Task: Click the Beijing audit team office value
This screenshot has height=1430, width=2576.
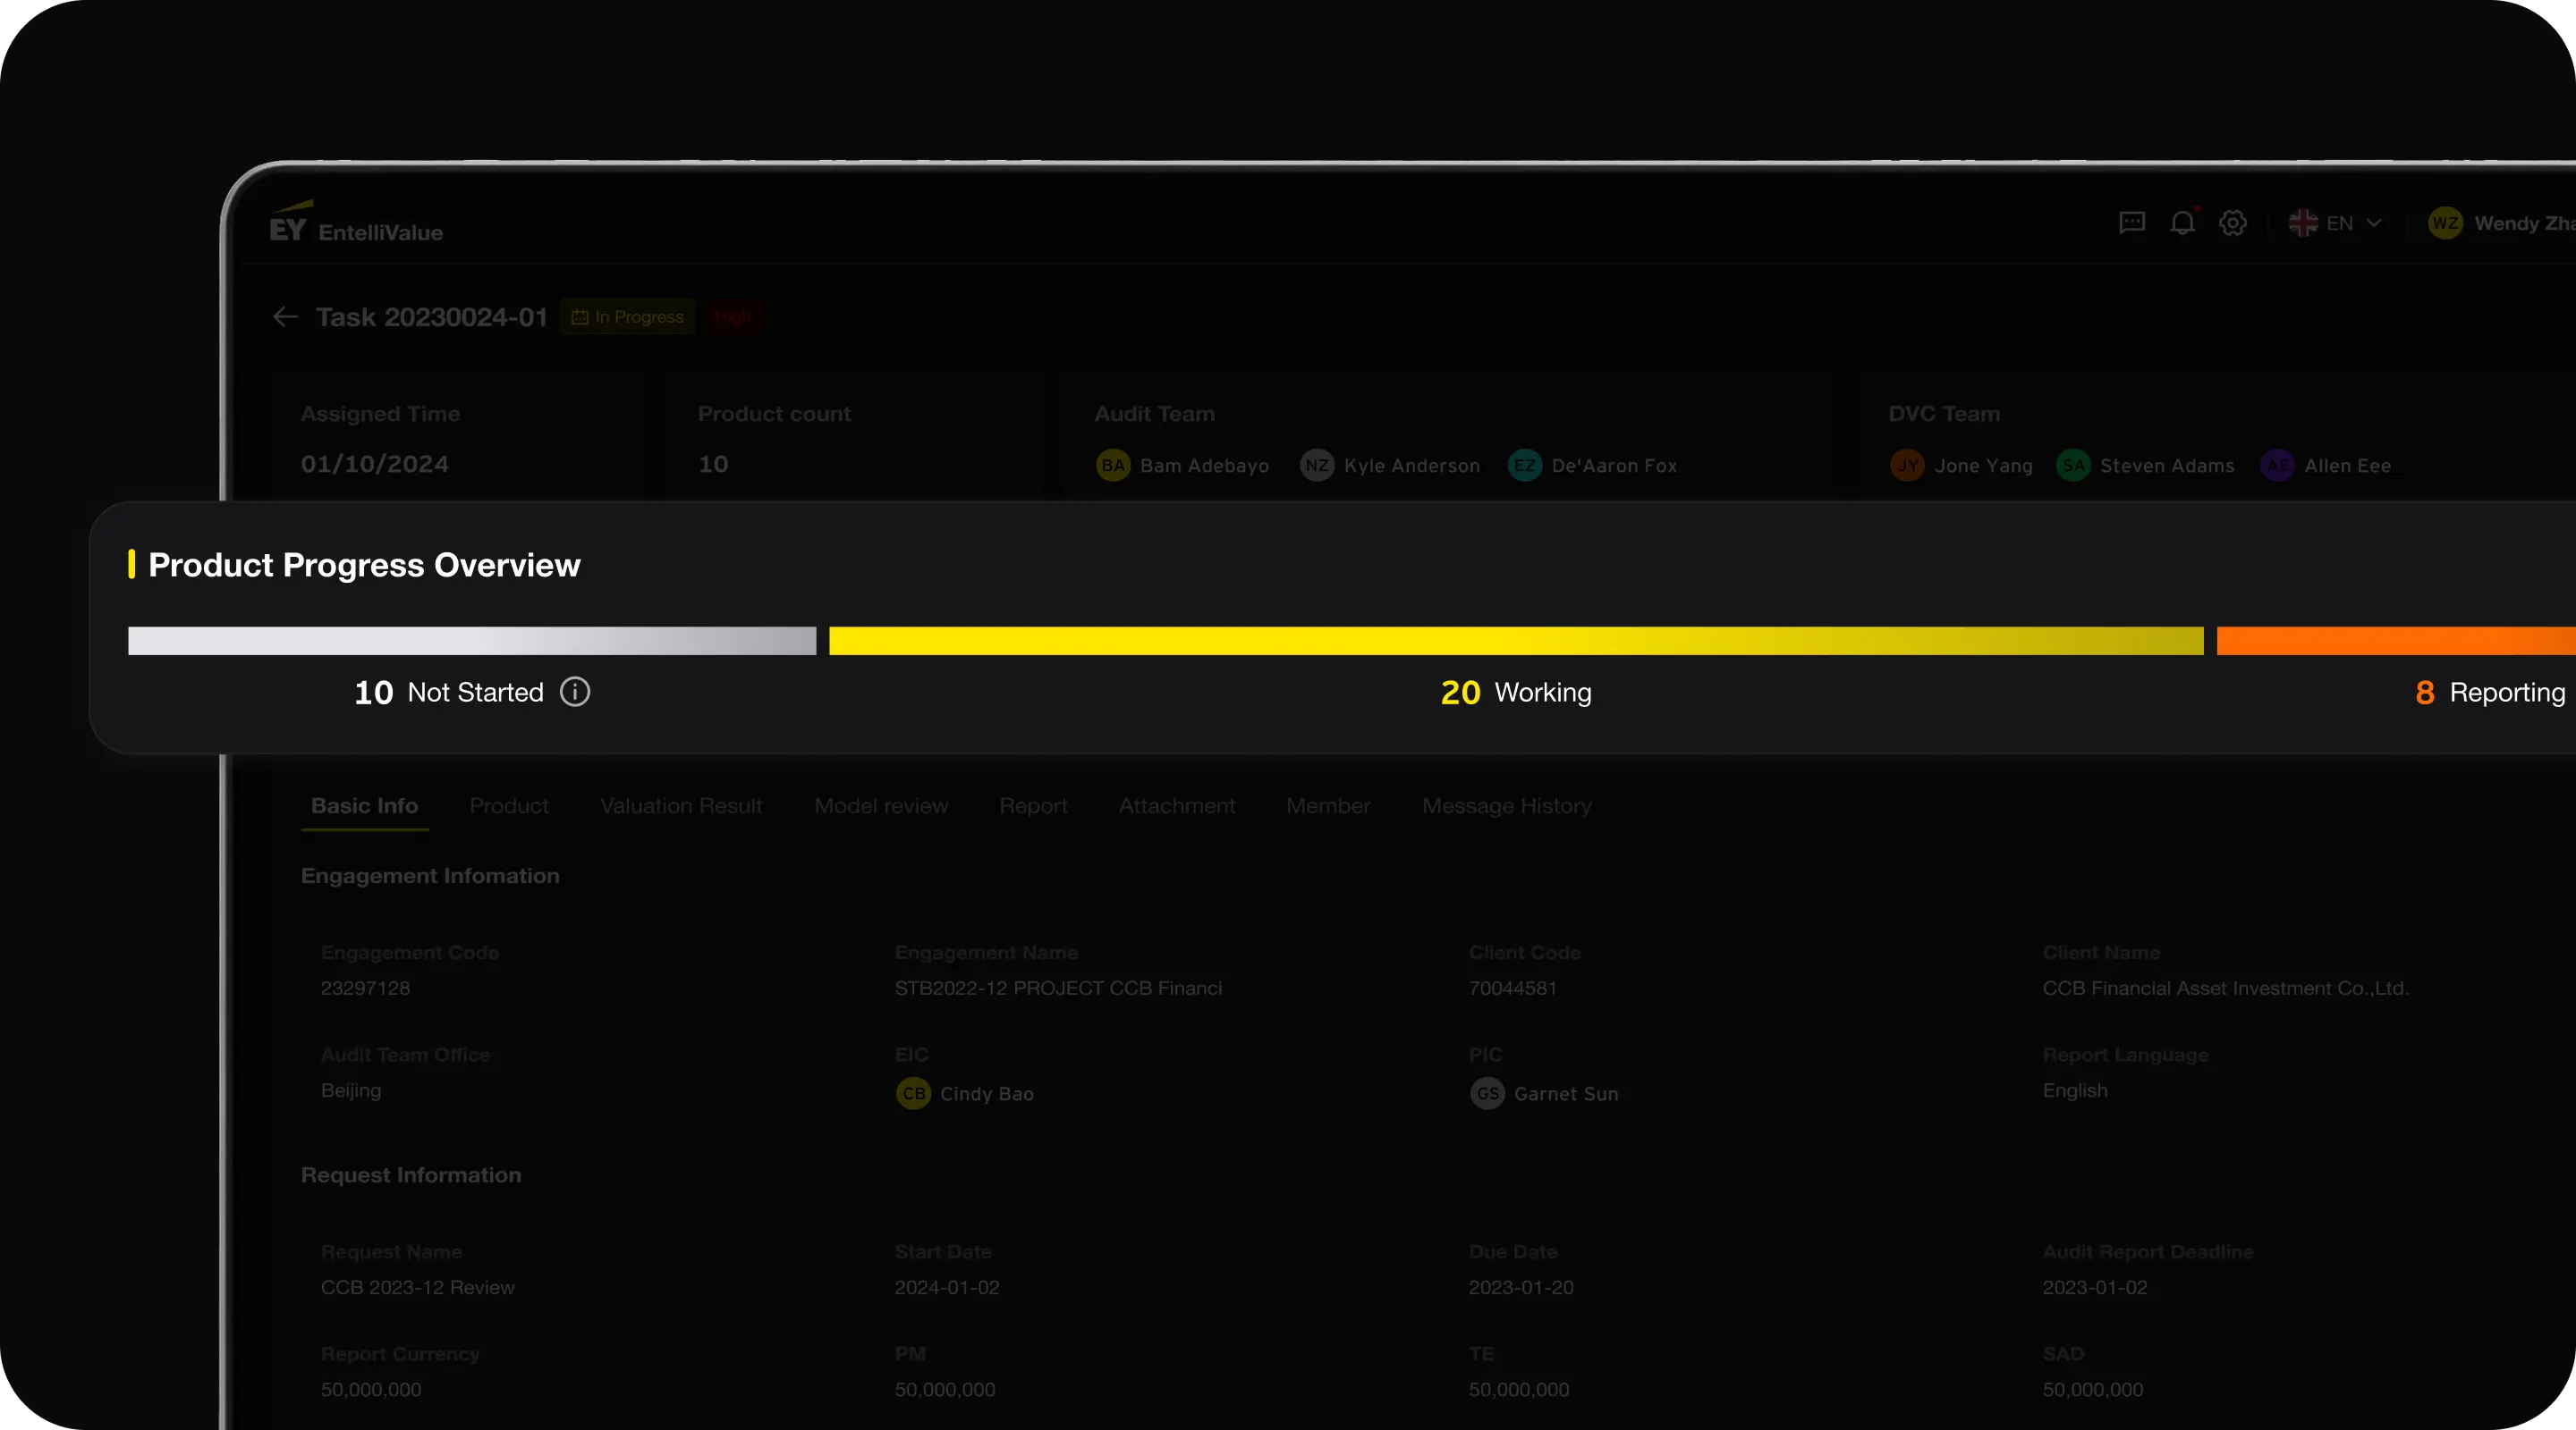Action: click(x=351, y=1090)
